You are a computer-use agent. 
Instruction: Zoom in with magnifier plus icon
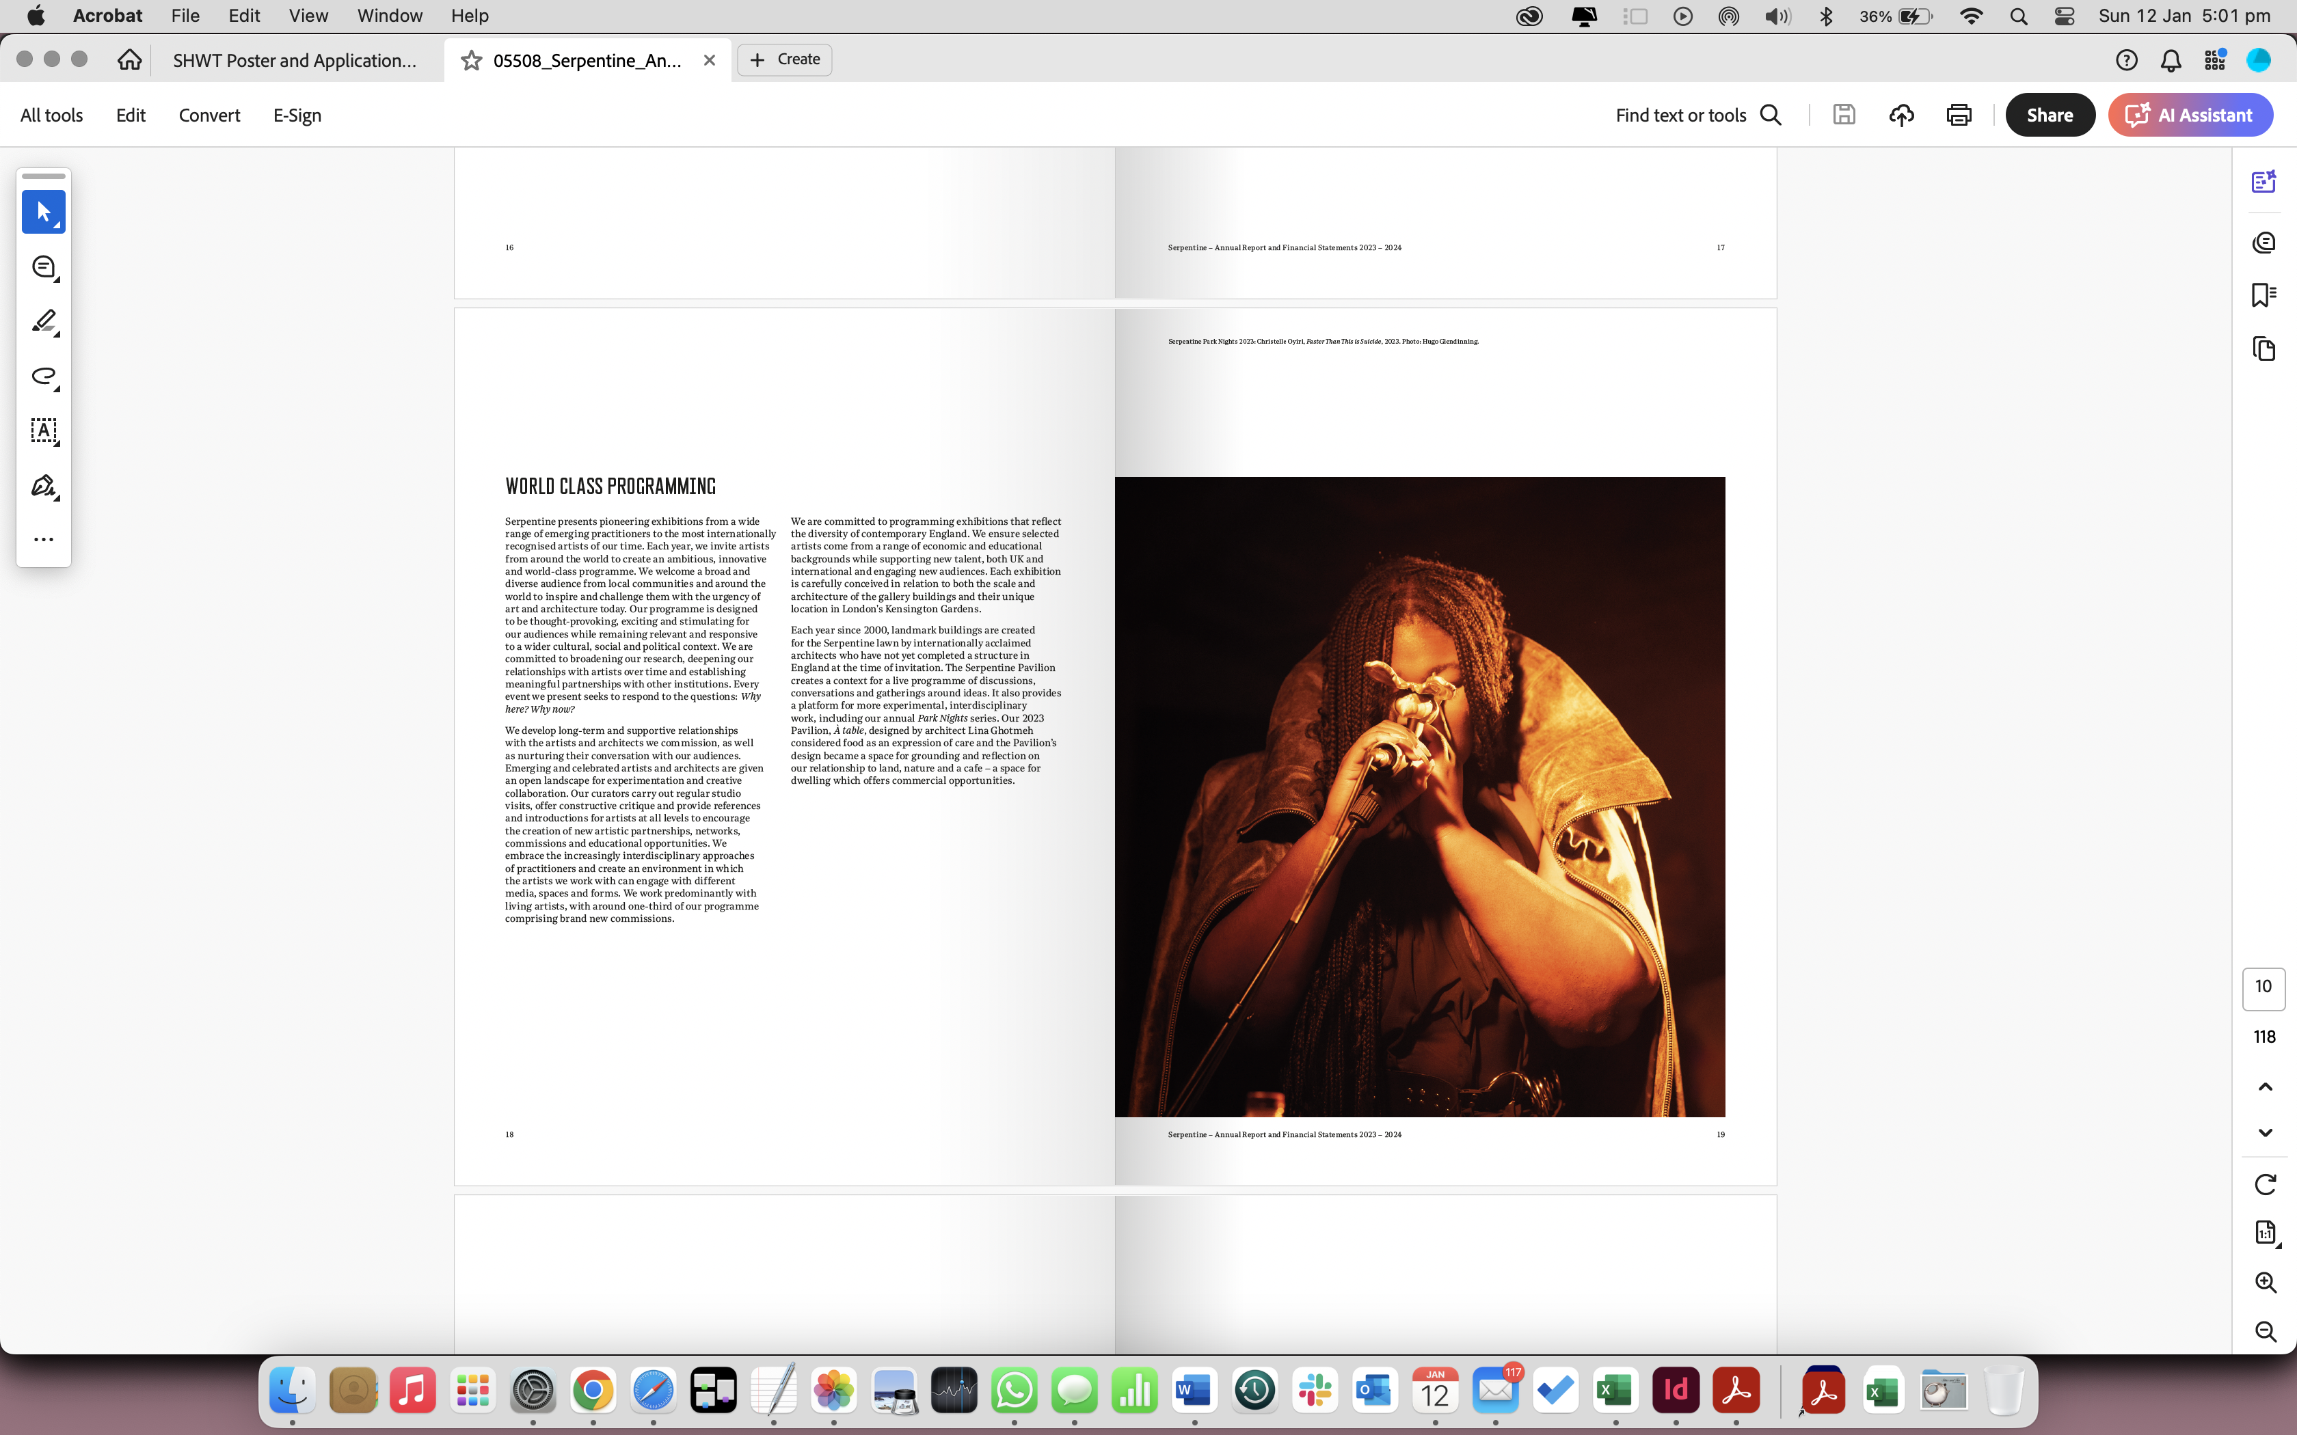pos(2265,1282)
